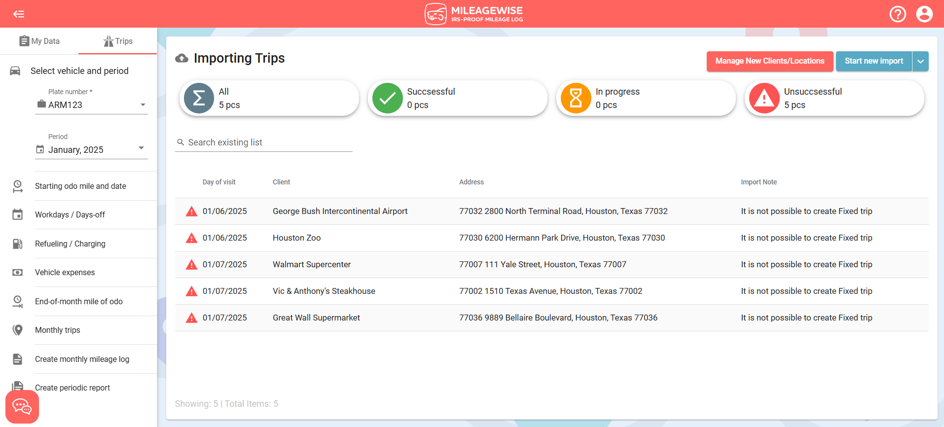The height and width of the screenshot is (427, 944).
Task: Click address 2800 North Terminal Road
Action: click(x=563, y=211)
